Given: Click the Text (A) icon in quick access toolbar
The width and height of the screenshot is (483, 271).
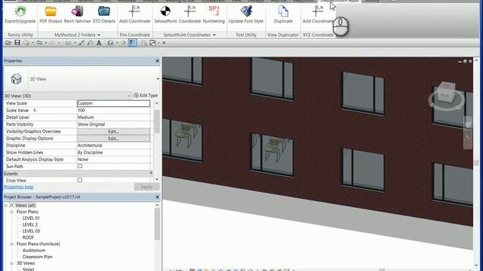Looking at the screenshot, I should click(99, 43).
